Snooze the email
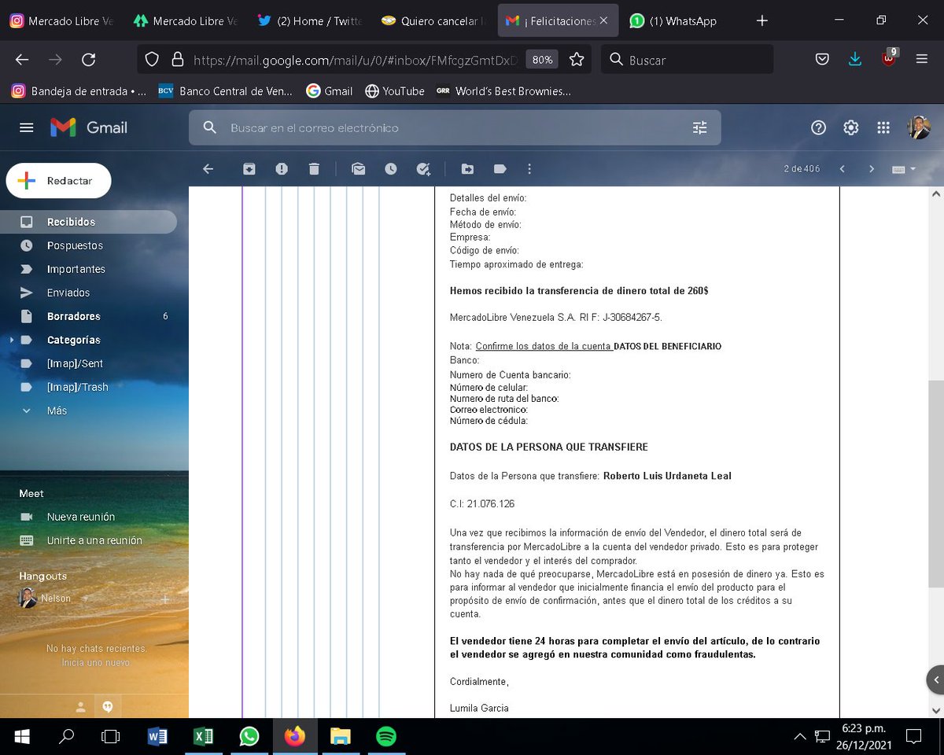944x755 pixels. tap(393, 168)
